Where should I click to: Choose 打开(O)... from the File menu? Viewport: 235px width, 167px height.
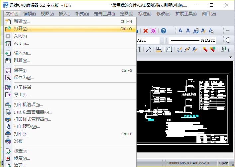70,29
